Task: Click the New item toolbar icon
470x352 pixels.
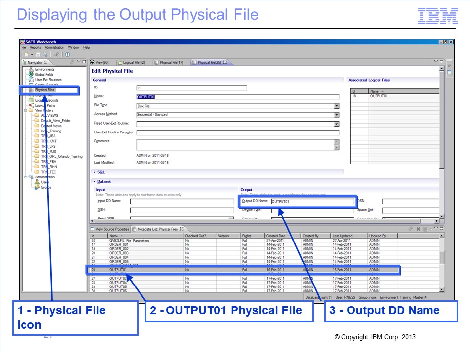Action: (x=26, y=54)
